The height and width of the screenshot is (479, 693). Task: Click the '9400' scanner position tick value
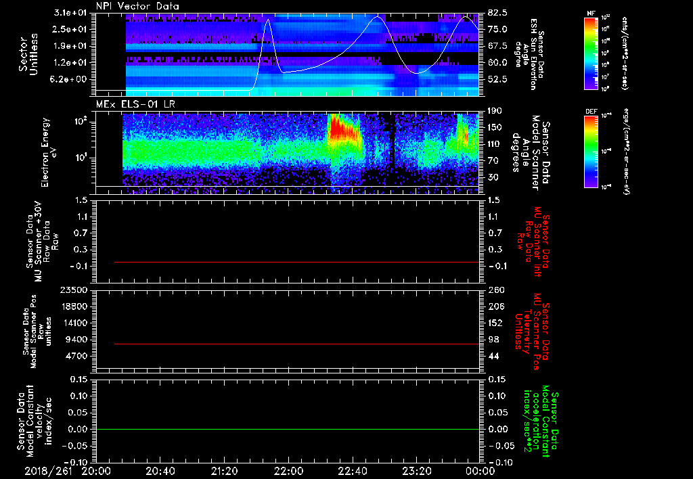tap(76, 340)
